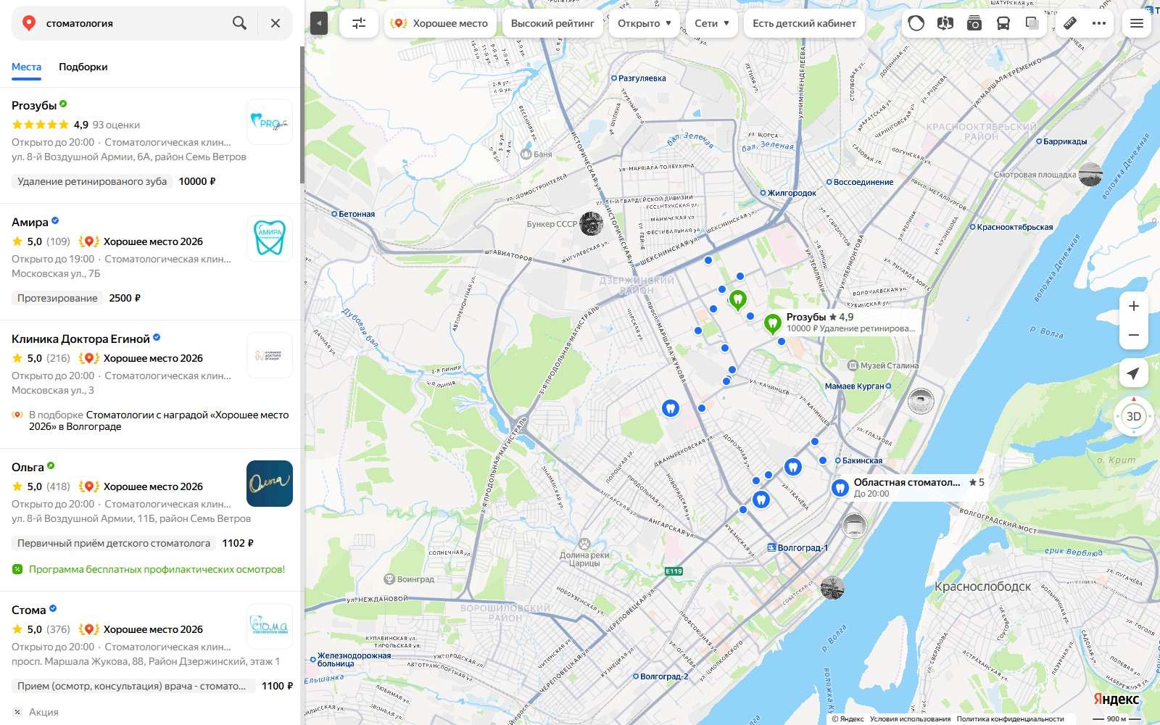This screenshot has height=725, width=1160.
Task: Click the Prozuby green verified badge
Action: point(63,104)
